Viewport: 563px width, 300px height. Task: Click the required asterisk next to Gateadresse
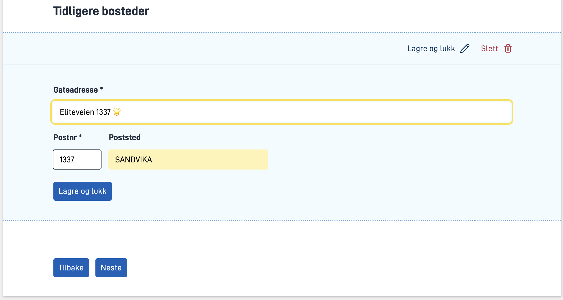point(101,89)
